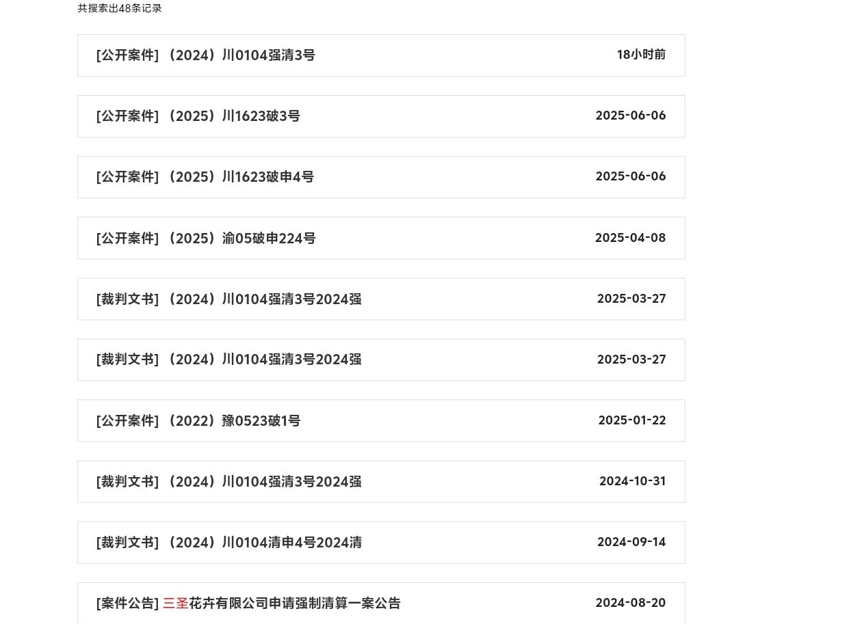Click the 2025-01-22 date label

pyautogui.click(x=632, y=420)
